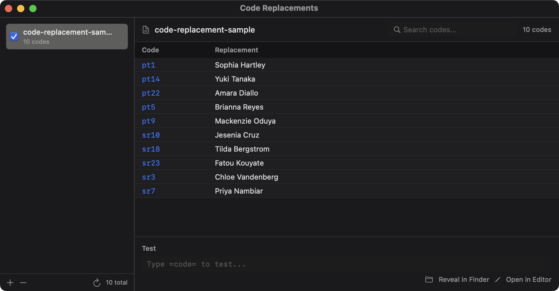Click replacement text Brianna Reyes
The image size is (559, 291).
(x=239, y=107)
